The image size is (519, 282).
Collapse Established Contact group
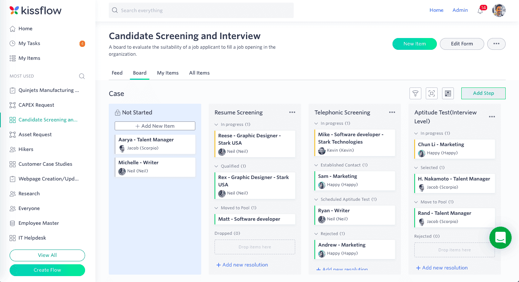pyautogui.click(x=316, y=165)
